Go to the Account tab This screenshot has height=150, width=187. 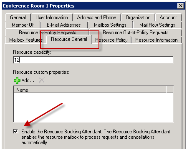point(168,17)
